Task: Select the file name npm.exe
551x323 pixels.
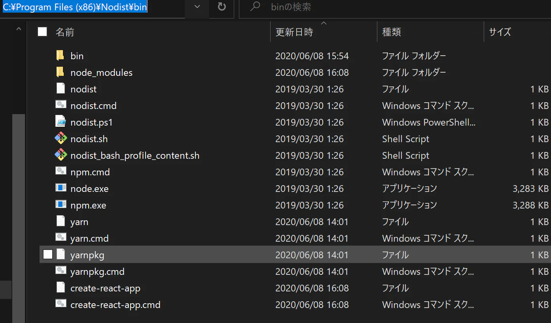Action: [x=88, y=205]
